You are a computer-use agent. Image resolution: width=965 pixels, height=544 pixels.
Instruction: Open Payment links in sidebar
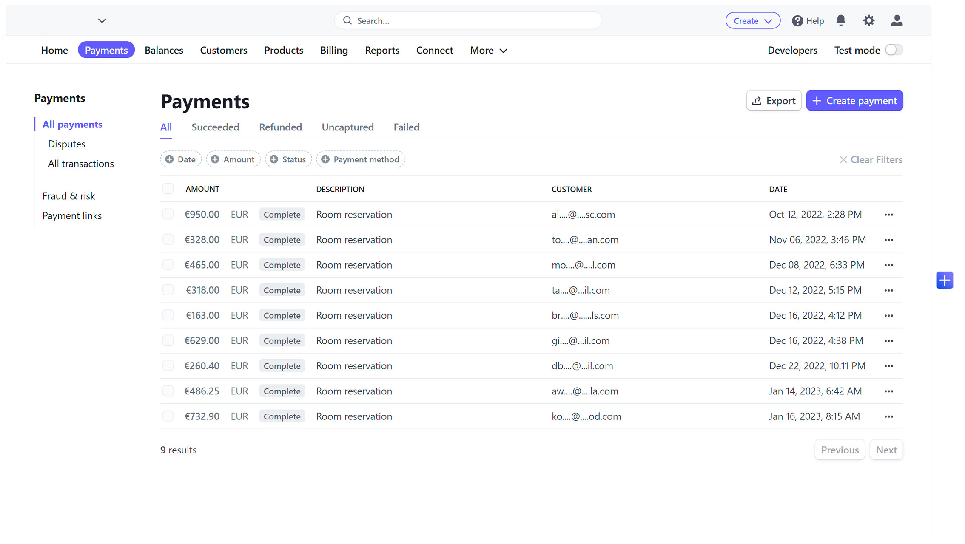click(x=72, y=216)
